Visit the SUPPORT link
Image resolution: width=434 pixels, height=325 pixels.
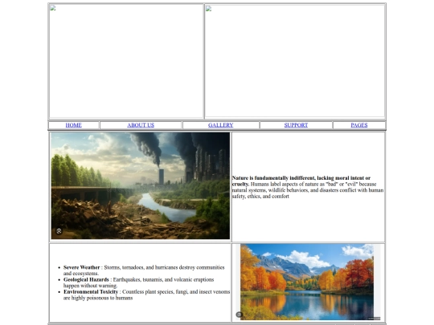click(x=296, y=125)
